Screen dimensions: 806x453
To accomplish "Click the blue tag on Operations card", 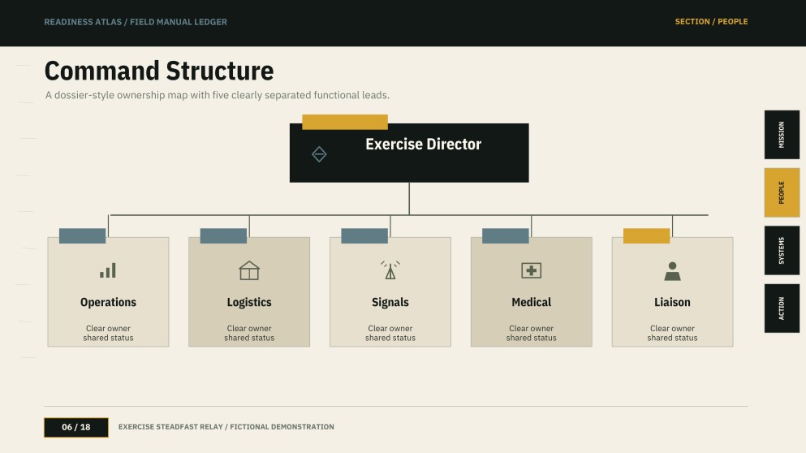I will (82, 236).
